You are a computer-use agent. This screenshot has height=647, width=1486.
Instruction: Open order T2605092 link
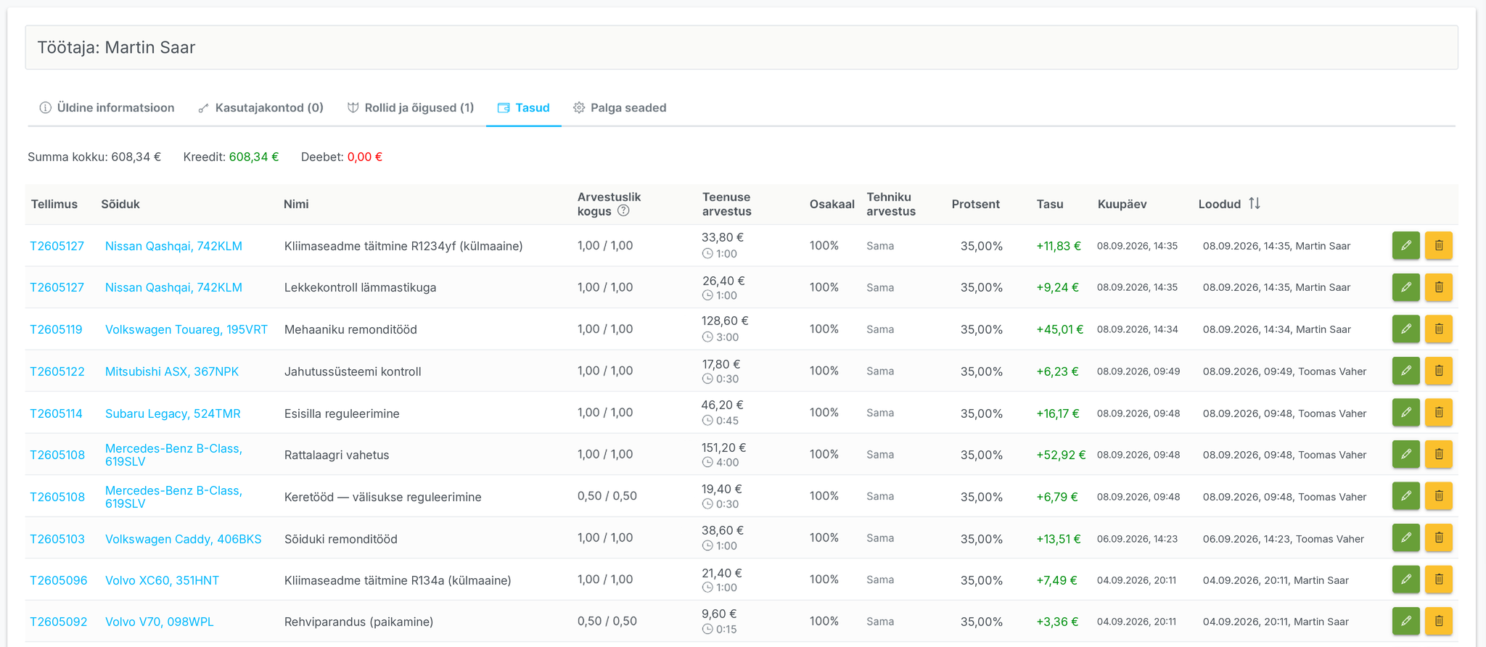(x=58, y=622)
